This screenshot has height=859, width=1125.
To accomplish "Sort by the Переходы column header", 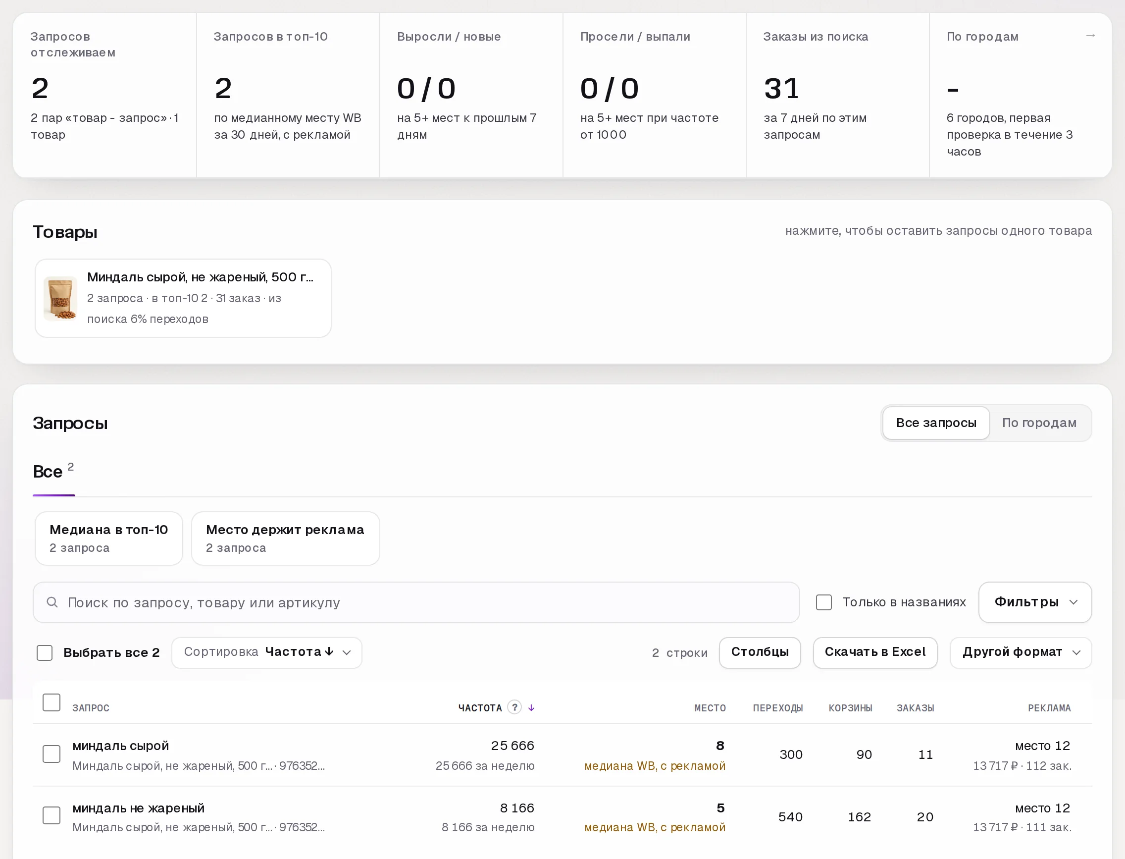I will pos(777,708).
